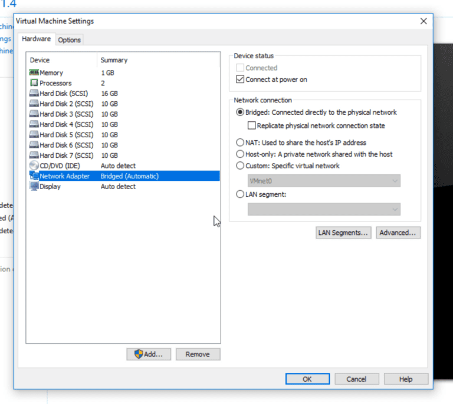Click the Display monitor icon
The image size is (453, 404).
(x=34, y=187)
